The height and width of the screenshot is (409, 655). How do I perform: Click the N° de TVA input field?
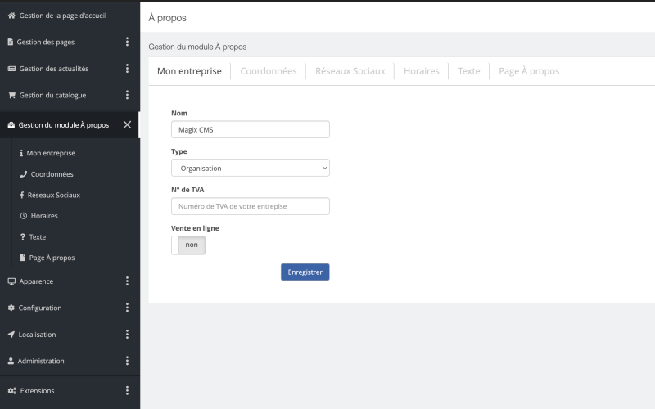251,206
